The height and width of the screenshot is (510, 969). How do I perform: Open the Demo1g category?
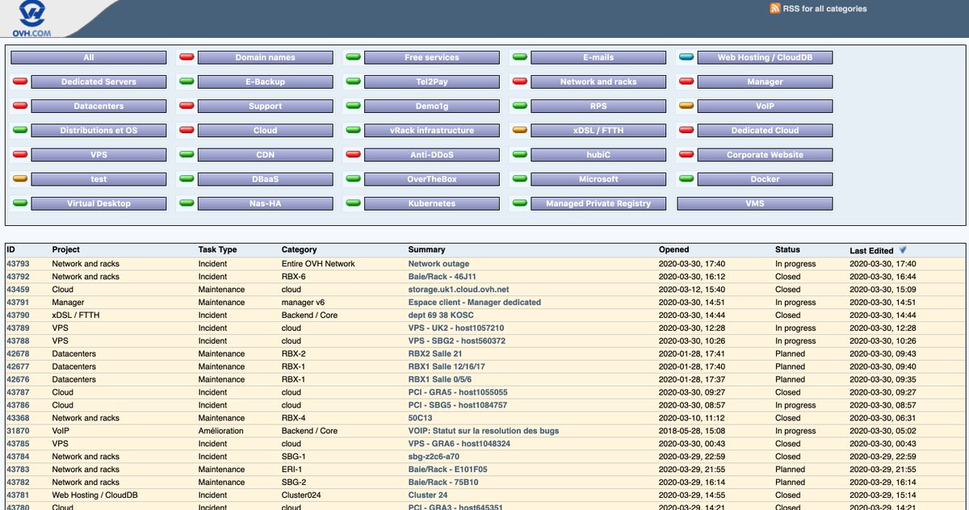[432, 106]
